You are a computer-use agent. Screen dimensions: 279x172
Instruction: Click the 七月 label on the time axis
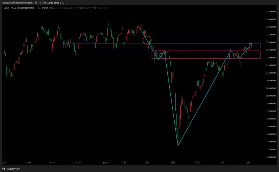[248, 163]
